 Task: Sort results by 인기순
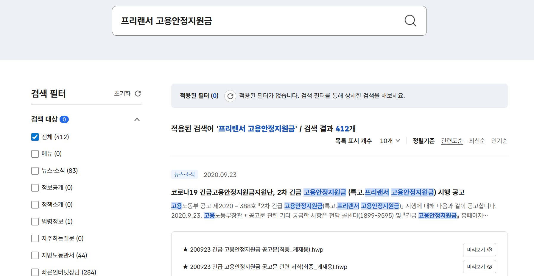coord(499,141)
